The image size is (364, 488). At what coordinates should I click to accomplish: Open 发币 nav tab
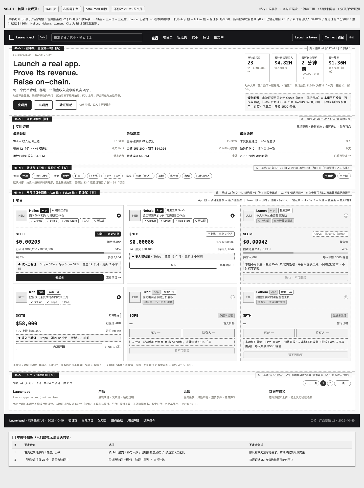(x=195, y=37)
